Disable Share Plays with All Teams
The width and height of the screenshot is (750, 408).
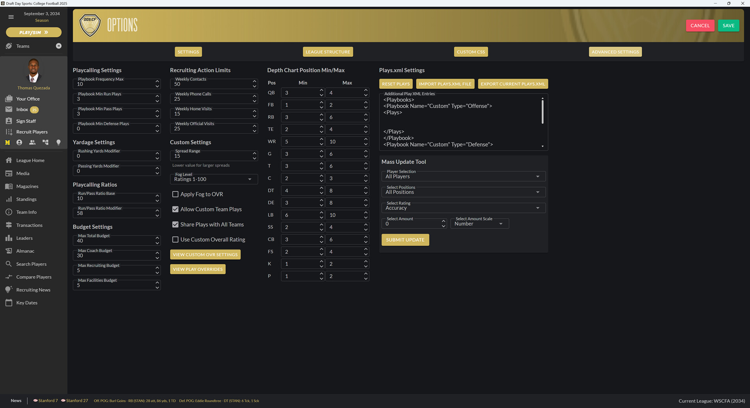[175, 224]
